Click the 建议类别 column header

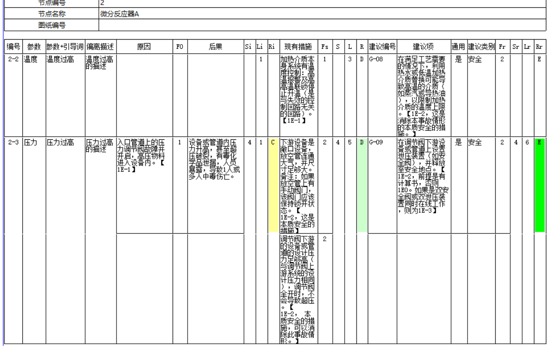click(482, 47)
